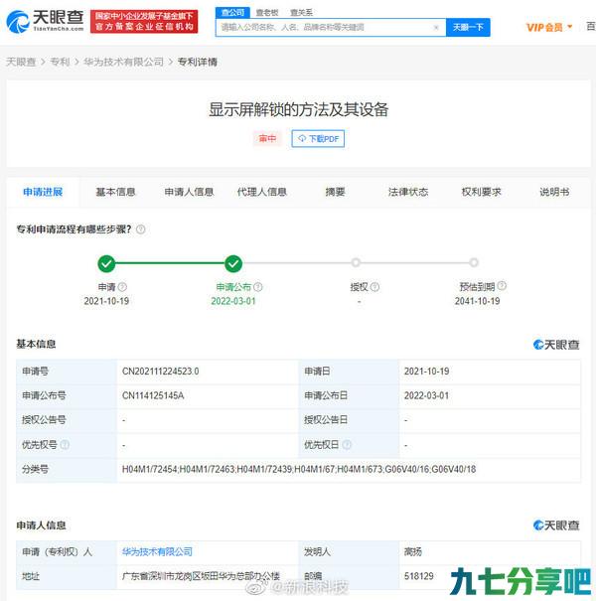The image size is (596, 601).
Task: Click the green check at 申请 step
Action: (x=106, y=263)
